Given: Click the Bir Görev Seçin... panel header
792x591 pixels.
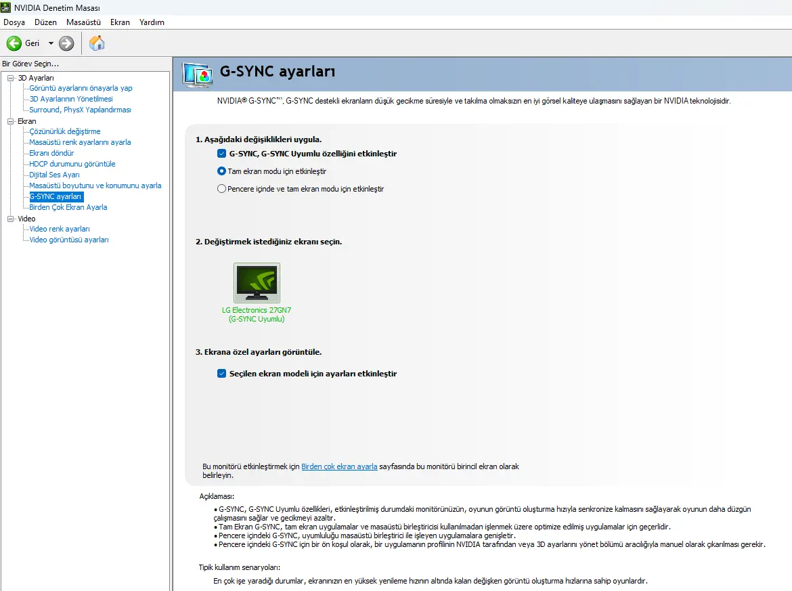Looking at the screenshot, I should coord(30,64).
